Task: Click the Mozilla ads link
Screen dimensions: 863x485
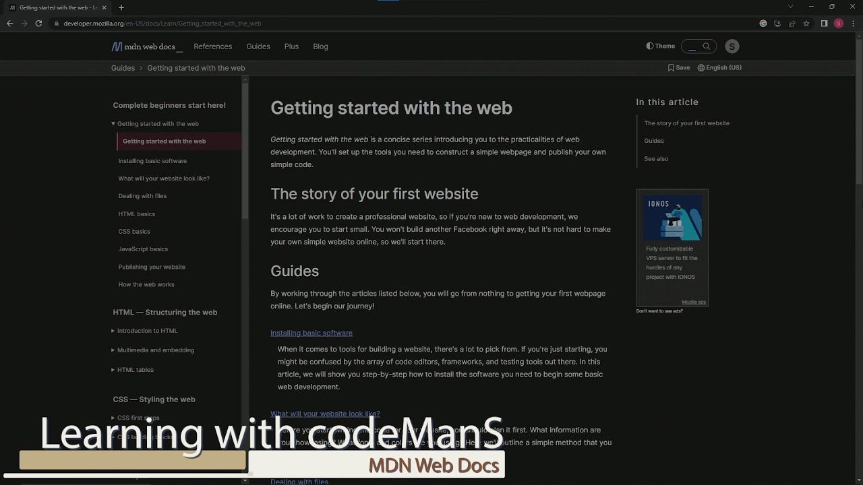Action: 694,302
